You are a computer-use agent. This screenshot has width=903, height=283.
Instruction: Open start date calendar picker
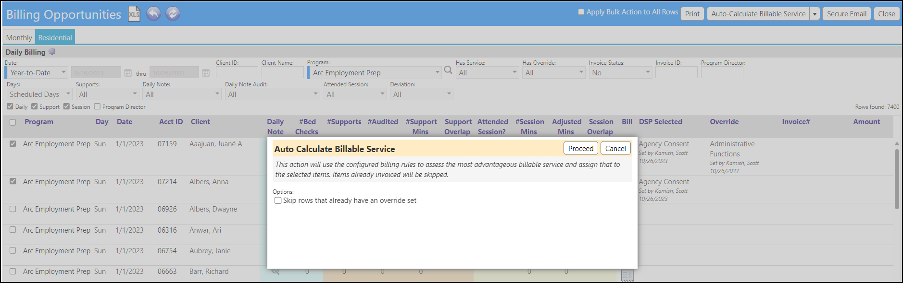tap(128, 73)
